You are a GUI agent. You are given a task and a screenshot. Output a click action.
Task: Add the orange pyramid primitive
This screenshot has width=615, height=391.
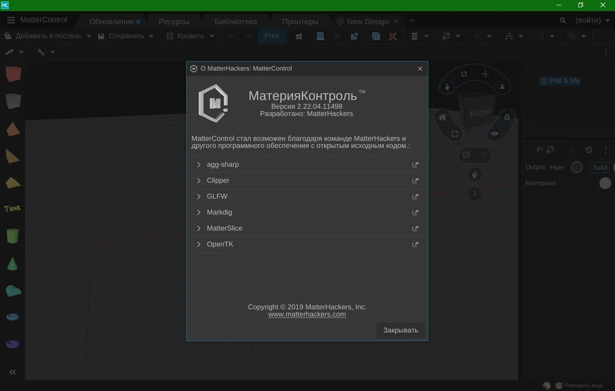pos(13,129)
